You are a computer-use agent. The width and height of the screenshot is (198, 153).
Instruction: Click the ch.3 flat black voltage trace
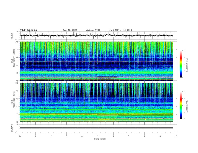(96, 128)
